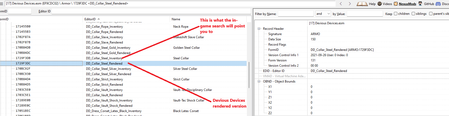Select the DD_Dress_Corset_Latex_Black_Inventory row

click(123, 111)
